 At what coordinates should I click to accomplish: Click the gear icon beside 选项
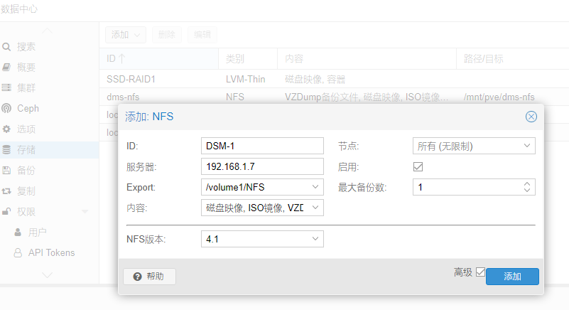(6, 129)
